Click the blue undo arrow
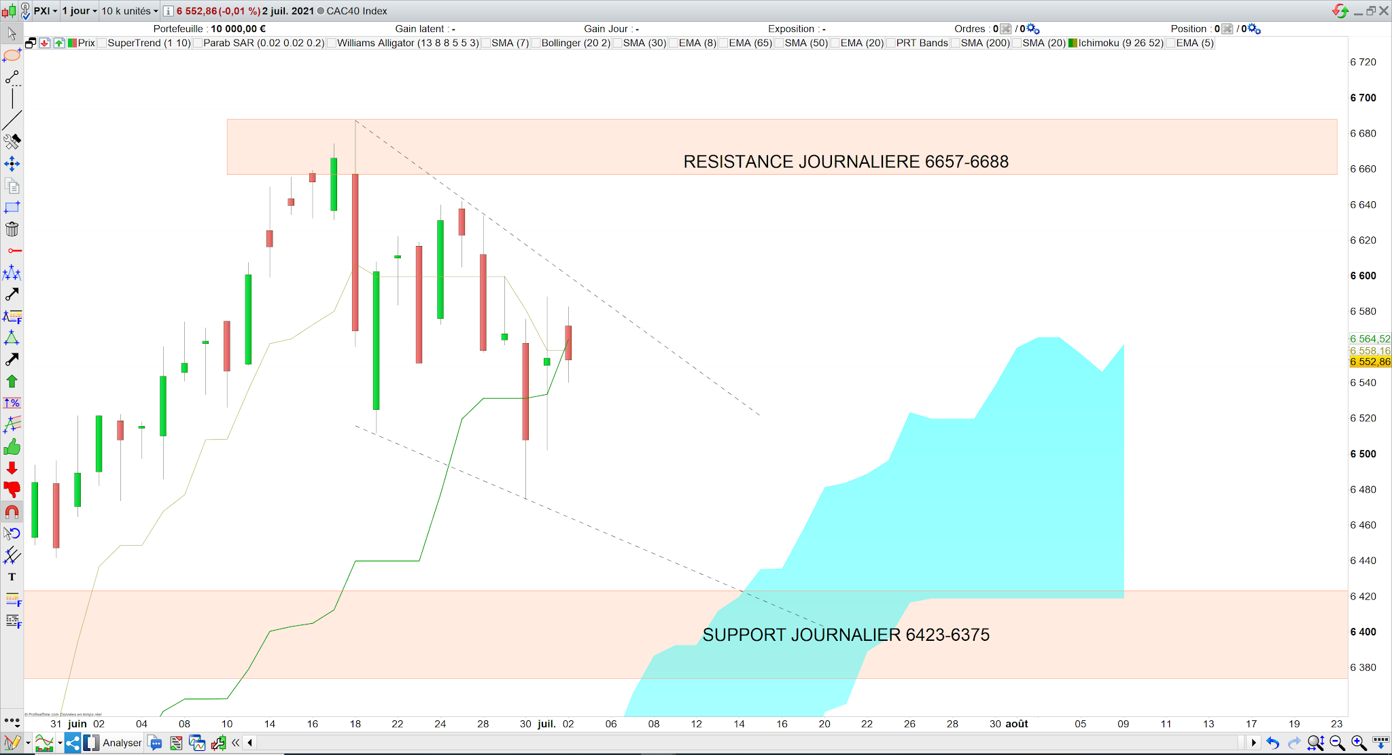 click(1273, 743)
